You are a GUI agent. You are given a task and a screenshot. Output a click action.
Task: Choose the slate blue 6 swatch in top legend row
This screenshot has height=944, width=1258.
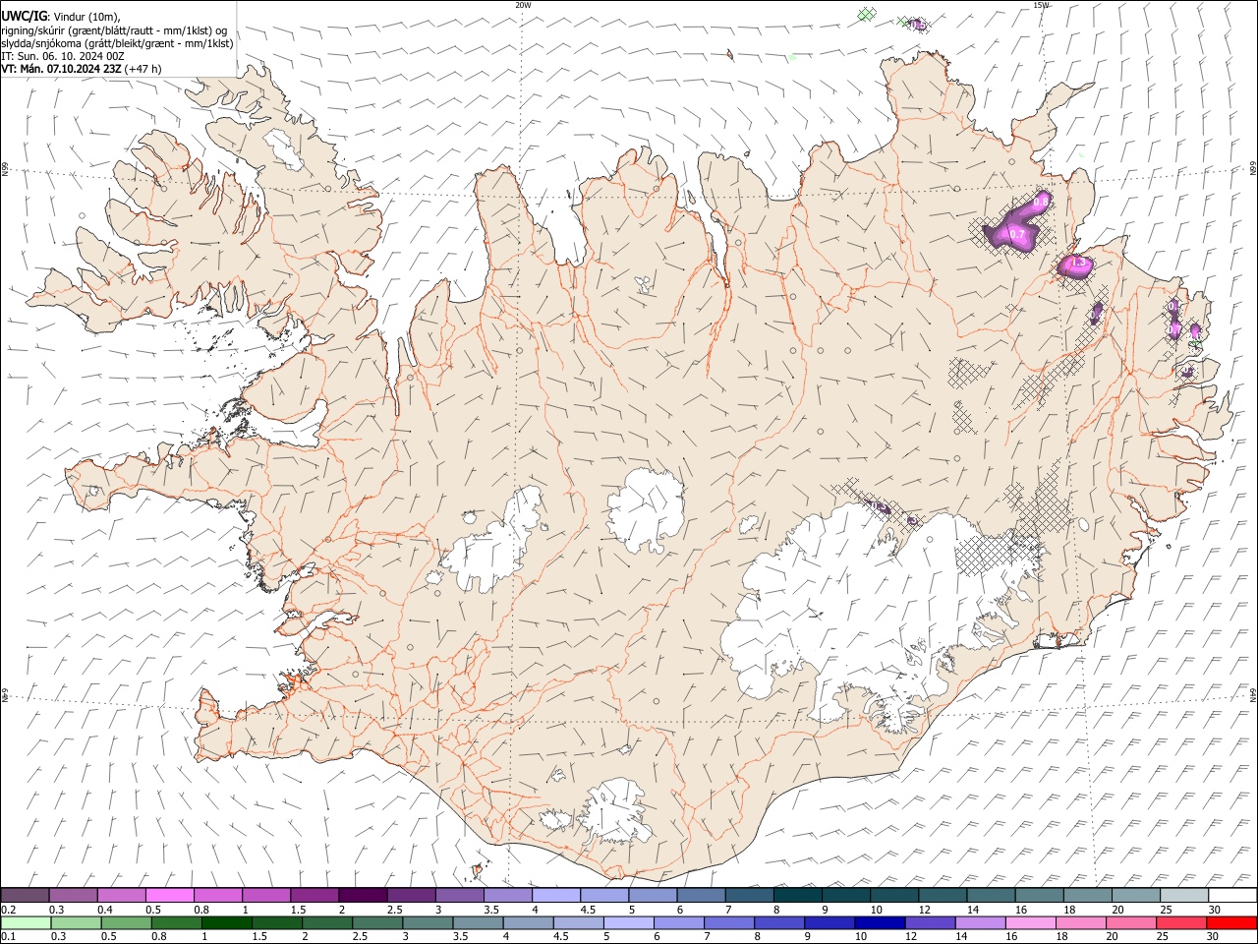tap(702, 895)
